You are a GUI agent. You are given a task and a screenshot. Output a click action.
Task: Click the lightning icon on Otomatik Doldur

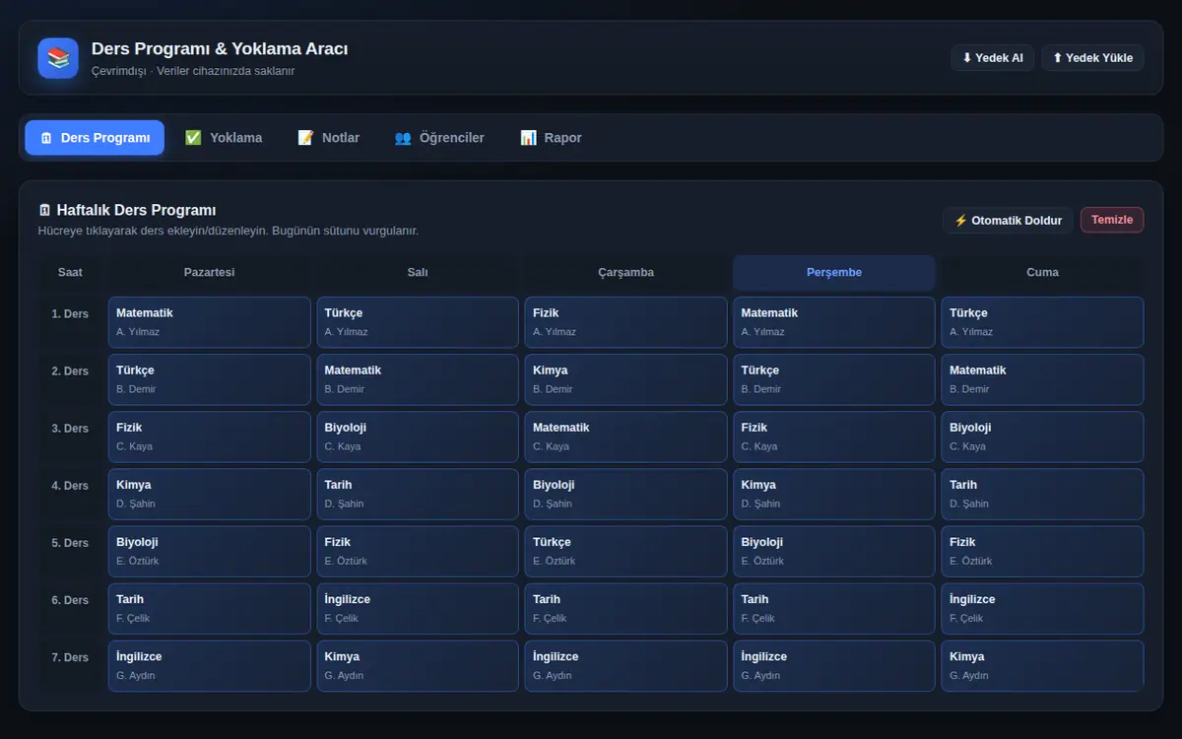(961, 221)
